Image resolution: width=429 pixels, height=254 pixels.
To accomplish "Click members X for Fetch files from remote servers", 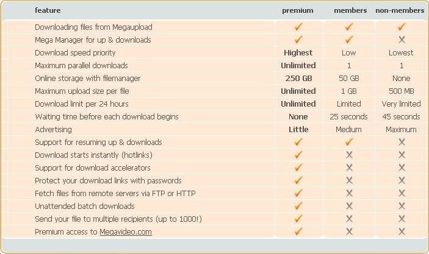I will pos(350,193).
